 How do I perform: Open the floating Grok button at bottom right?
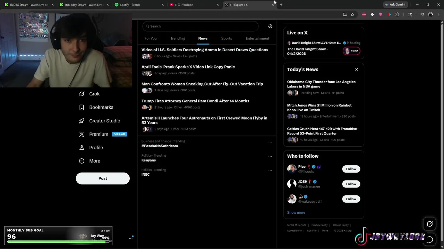(x=429, y=224)
